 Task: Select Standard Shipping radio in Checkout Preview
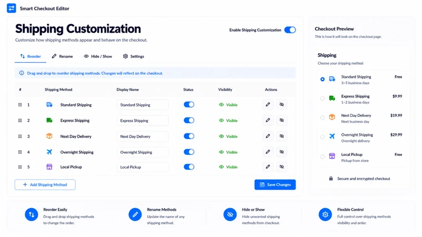pyautogui.click(x=322, y=80)
